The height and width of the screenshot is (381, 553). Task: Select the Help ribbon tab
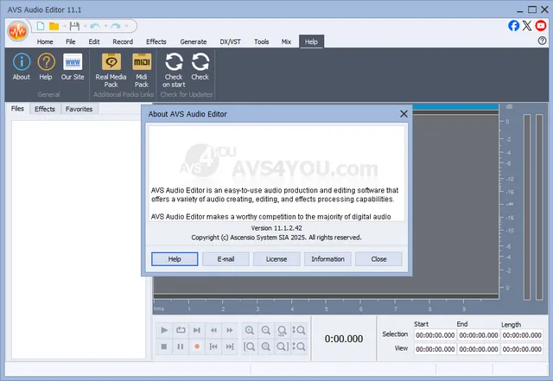point(311,41)
